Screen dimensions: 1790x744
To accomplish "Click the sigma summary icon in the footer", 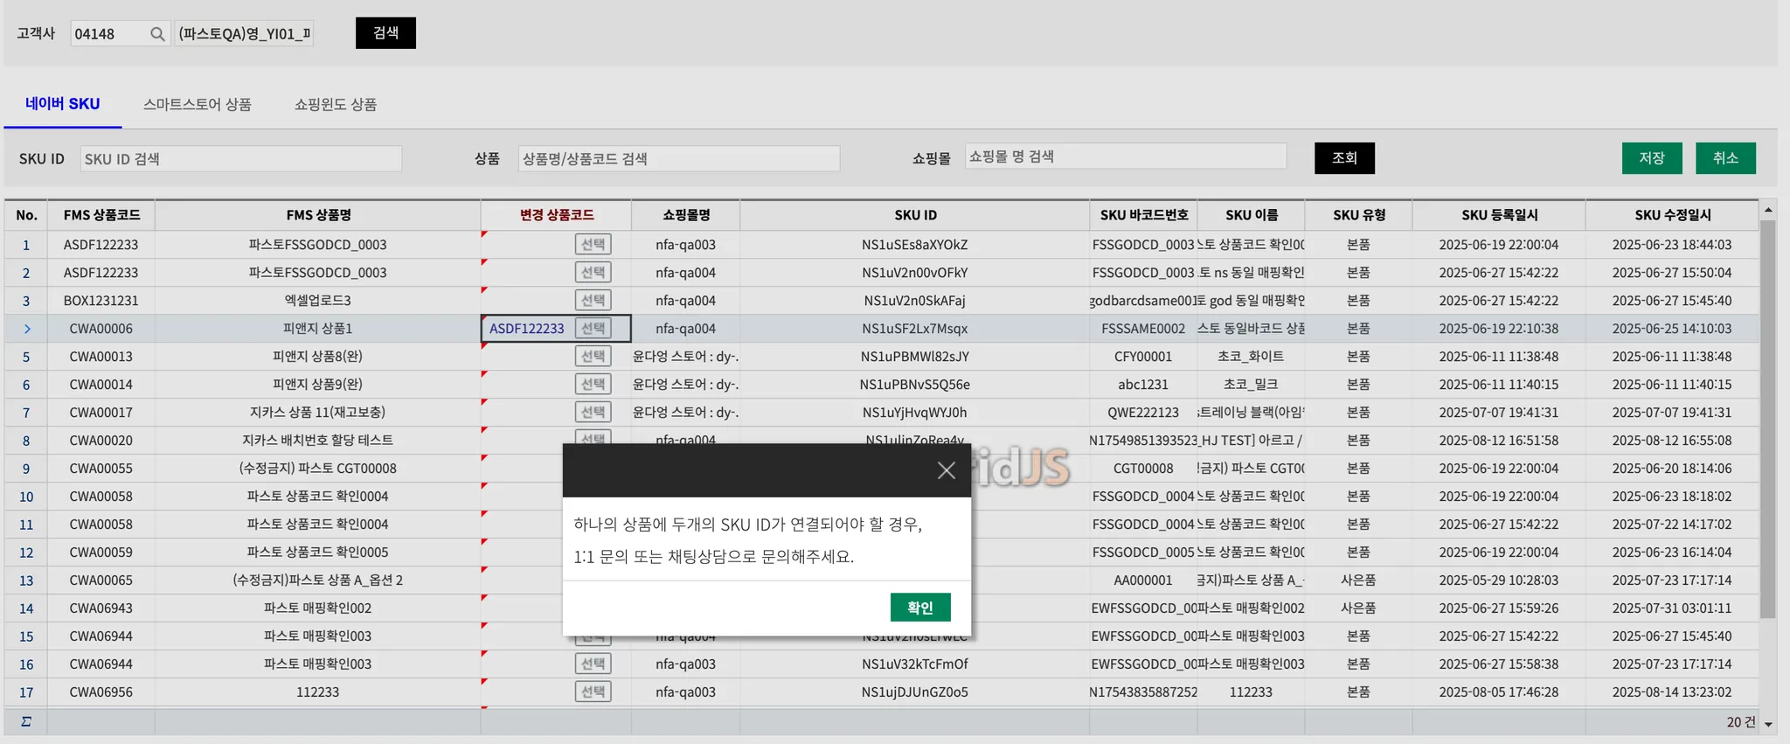I will tap(26, 721).
